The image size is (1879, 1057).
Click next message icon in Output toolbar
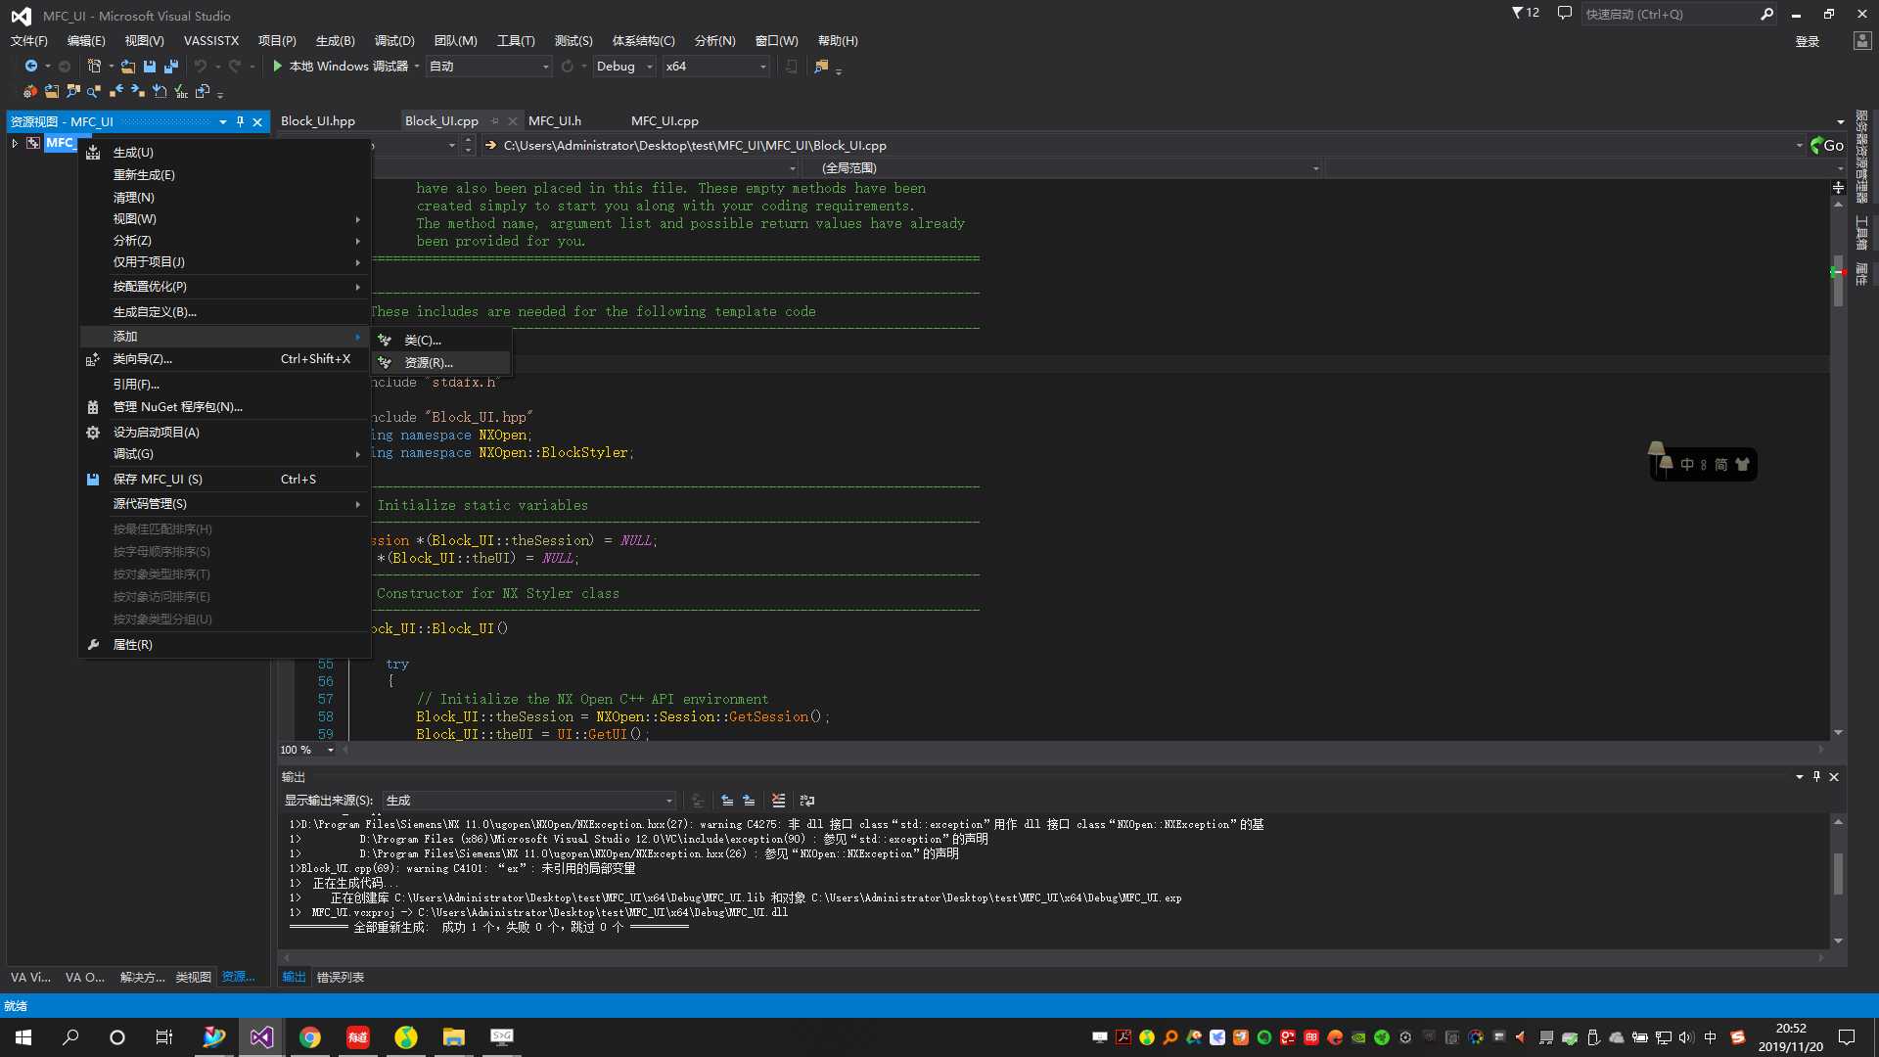(749, 801)
